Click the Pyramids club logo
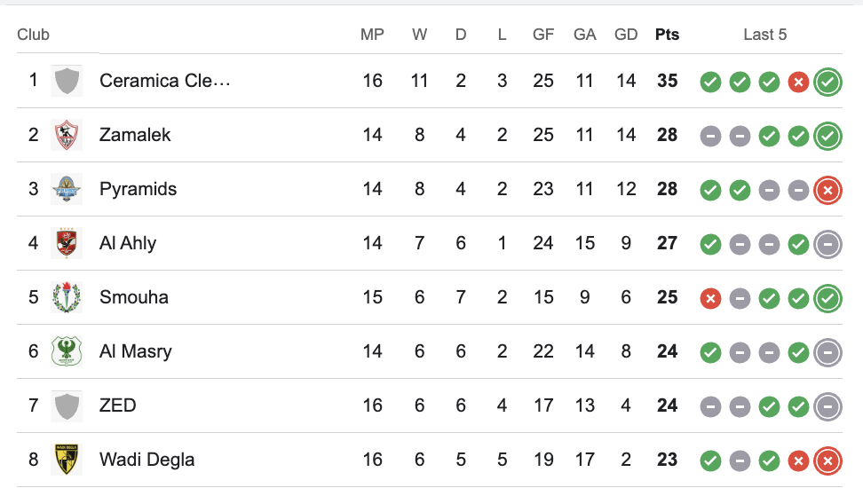863x488 pixels. [67, 189]
